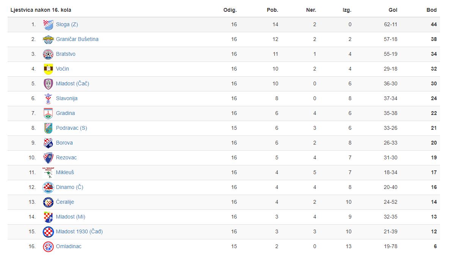459x258 pixels.
Task: Click the Ljestvica nakon 16. kola heading
Action: tap(41, 10)
